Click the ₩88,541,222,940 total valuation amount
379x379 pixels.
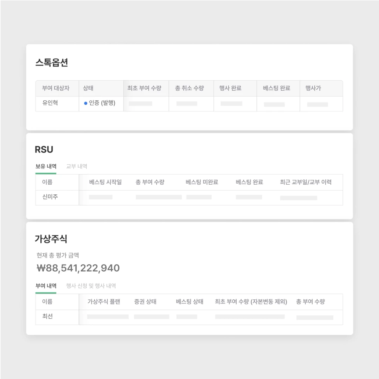pos(78,268)
